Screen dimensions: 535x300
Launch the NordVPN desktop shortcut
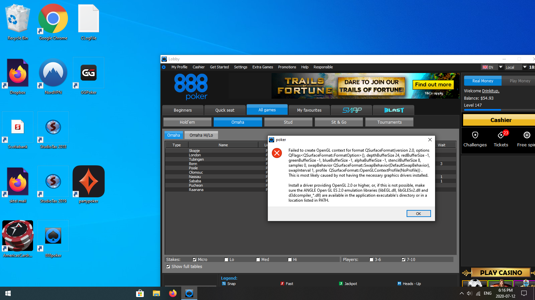pyautogui.click(x=53, y=77)
